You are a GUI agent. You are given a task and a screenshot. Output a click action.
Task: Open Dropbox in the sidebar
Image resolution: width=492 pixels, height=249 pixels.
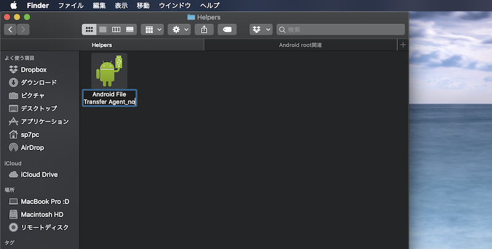[33, 70]
